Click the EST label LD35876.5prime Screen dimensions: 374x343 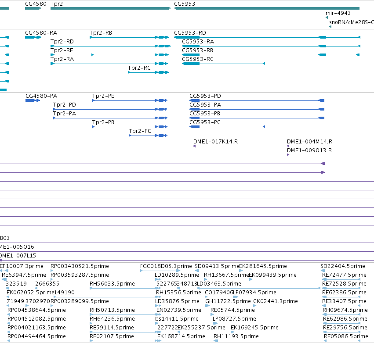pos(177,301)
